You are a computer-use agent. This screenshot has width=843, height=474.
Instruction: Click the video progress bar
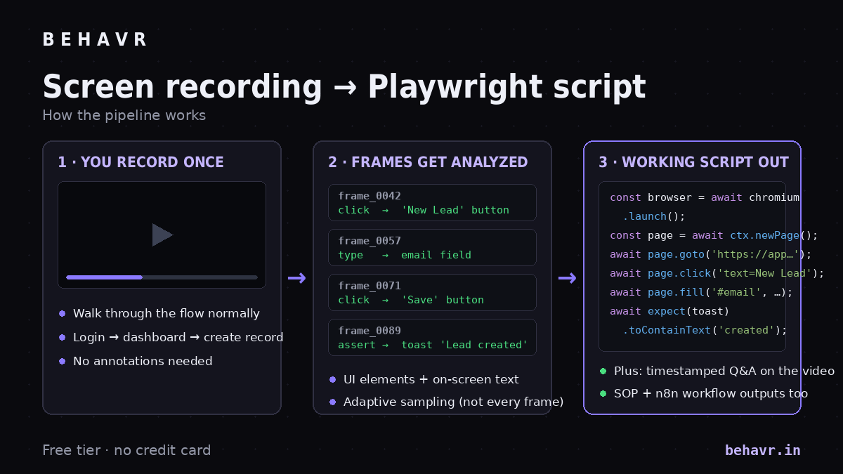(x=162, y=277)
